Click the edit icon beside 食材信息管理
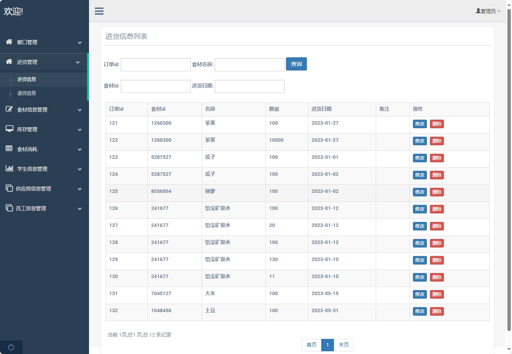 9,109
